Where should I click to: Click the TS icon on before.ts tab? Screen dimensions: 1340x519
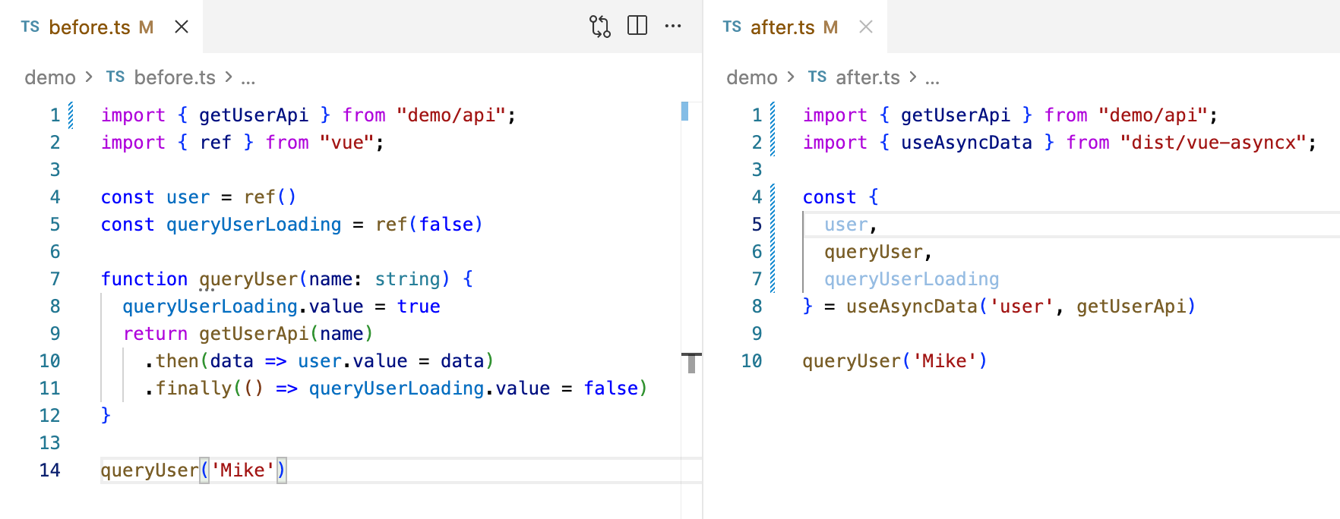(x=30, y=27)
